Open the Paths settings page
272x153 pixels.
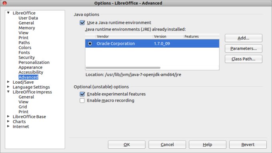click(x=24, y=42)
